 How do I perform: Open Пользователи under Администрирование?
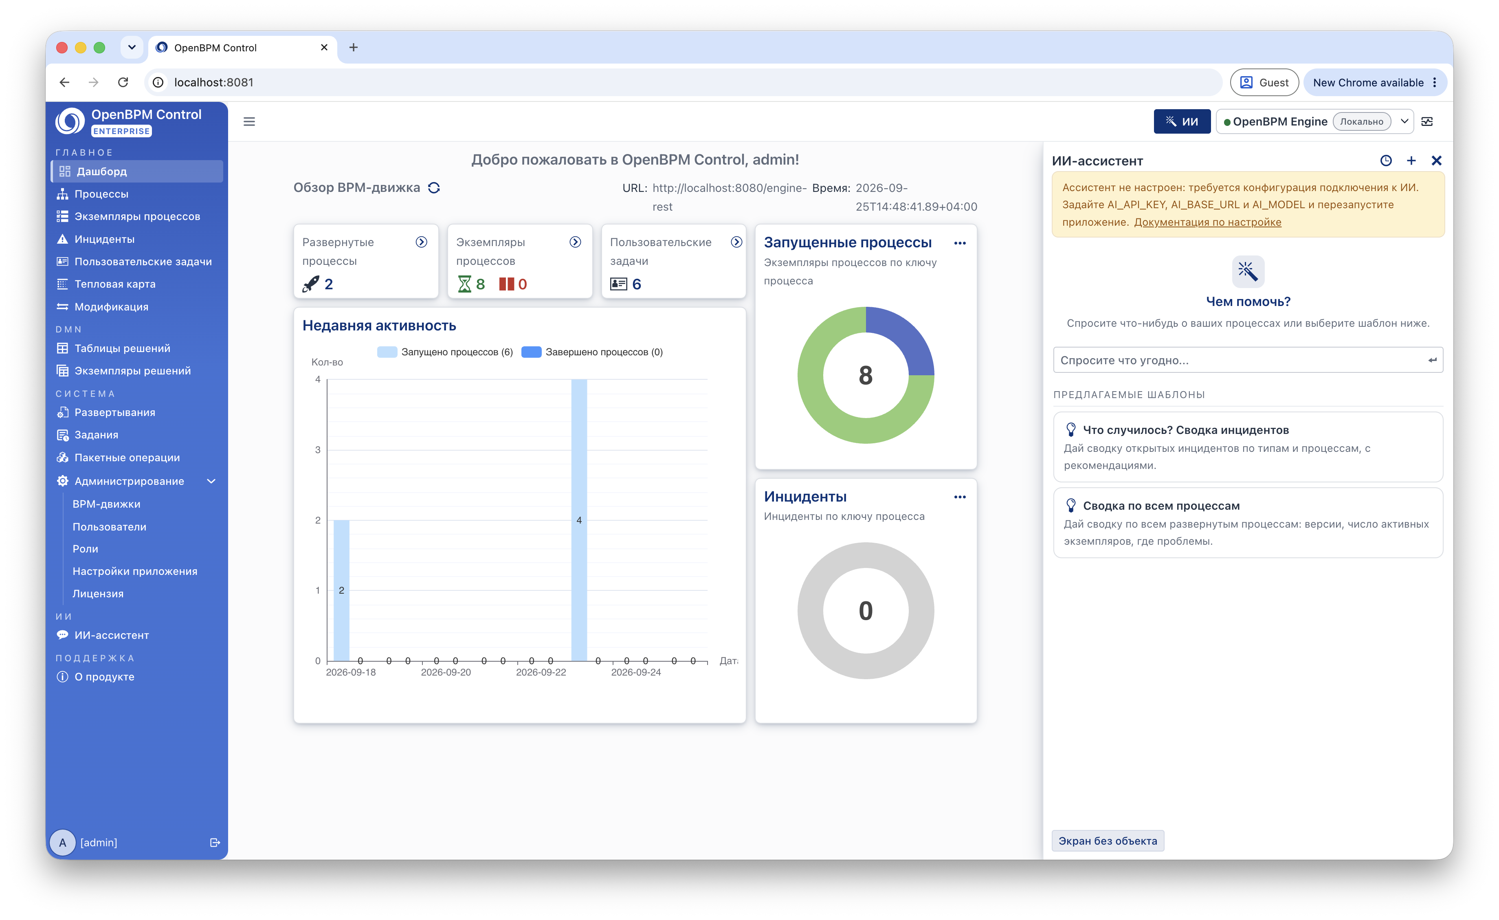[110, 527]
